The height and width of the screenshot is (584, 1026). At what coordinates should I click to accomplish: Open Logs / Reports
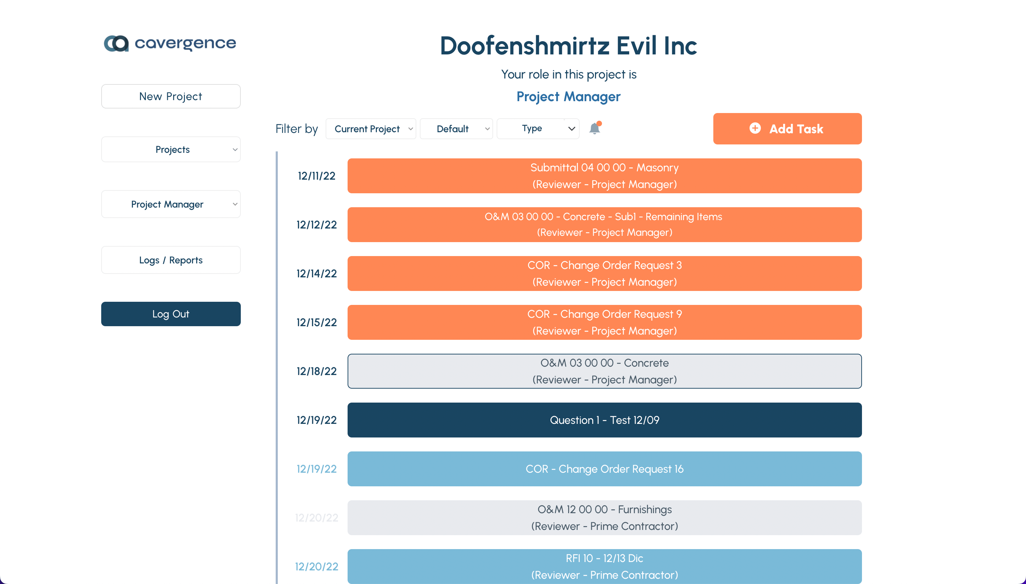(171, 260)
